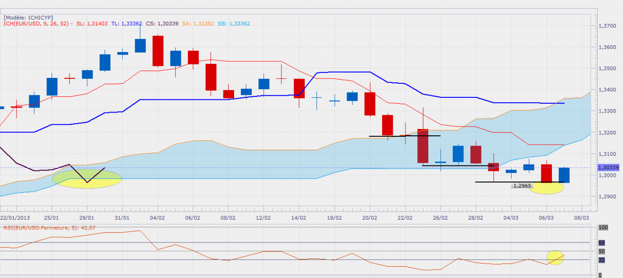Click the 20/02 date label
The width and height of the screenshot is (623, 278).
369,218
